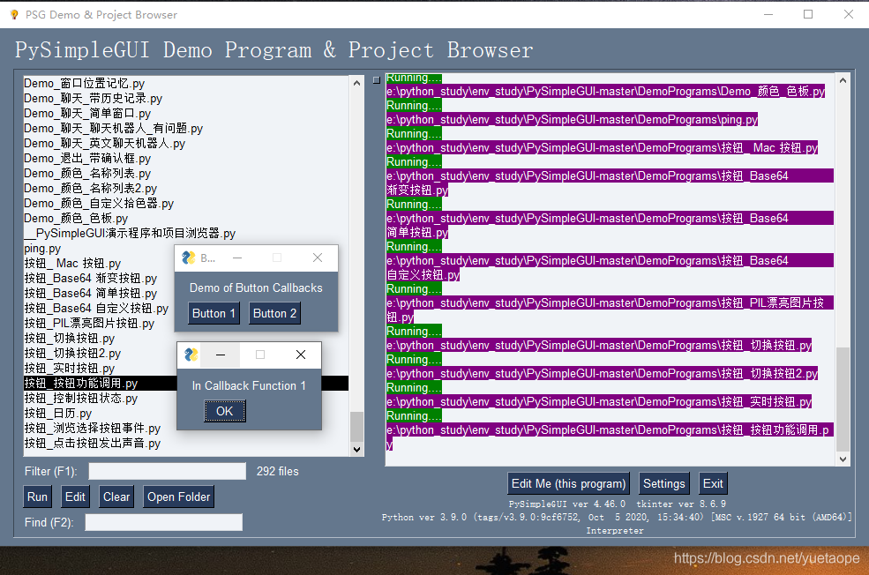Select Demo_颜色_色板.py in file list
Viewport: 869px width, 575px height.
pyautogui.click(x=185, y=218)
